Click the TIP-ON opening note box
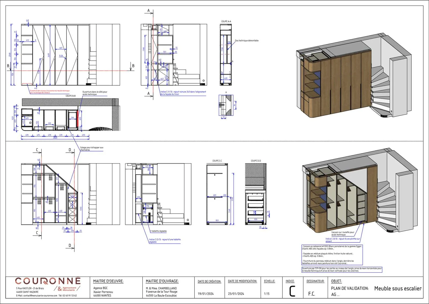The width and height of the screenshot is (429, 304). (x=342, y=270)
